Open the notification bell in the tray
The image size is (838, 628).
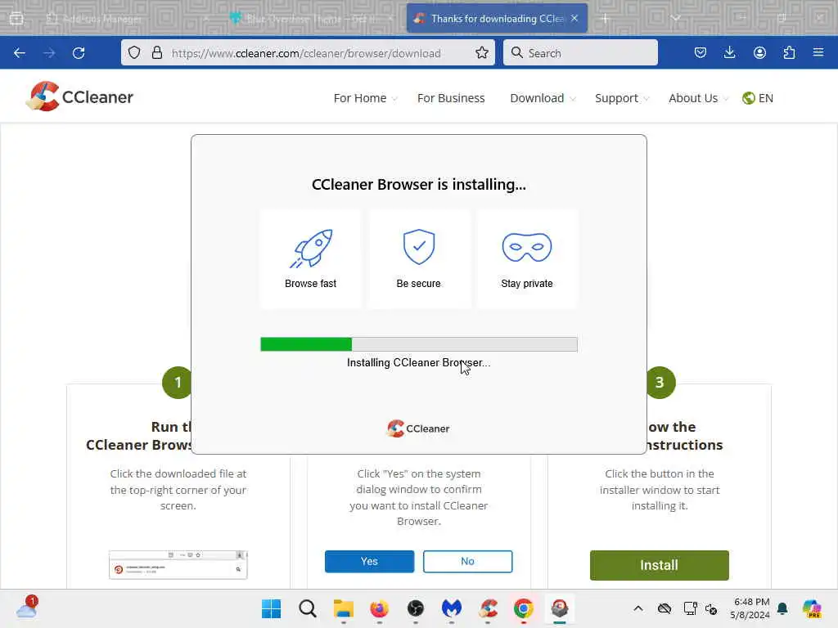(x=783, y=608)
